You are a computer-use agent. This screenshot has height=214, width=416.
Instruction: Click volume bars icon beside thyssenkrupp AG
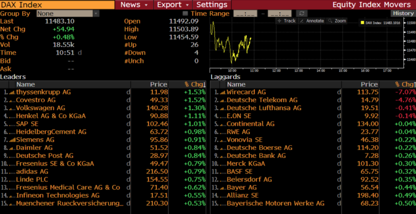pyautogui.click(x=12, y=92)
